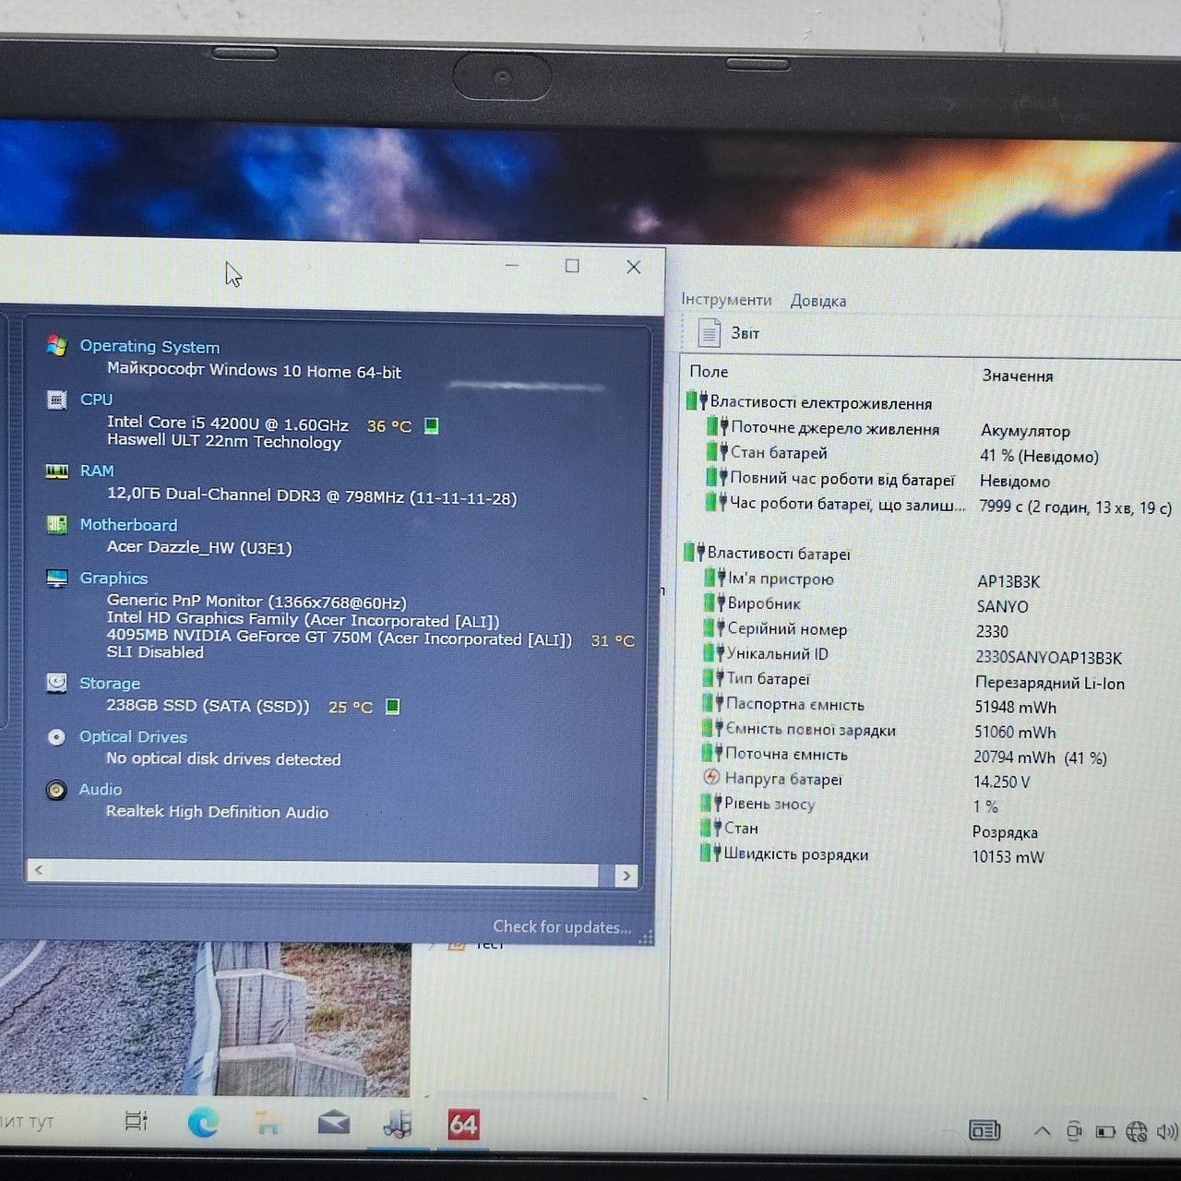
Task: Click the 51948 mWh capacity value
Action: (1016, 707)
